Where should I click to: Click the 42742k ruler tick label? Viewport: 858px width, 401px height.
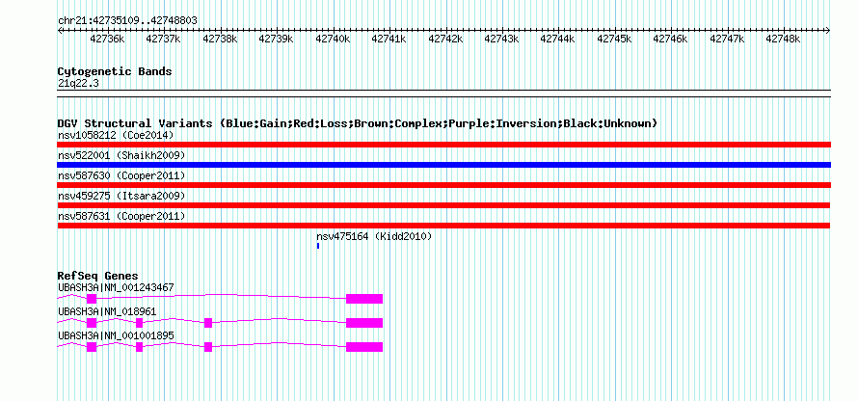(x=445, y=39)
